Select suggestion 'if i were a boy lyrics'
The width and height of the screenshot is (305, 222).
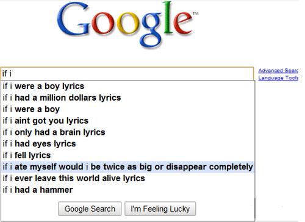pyautogui.click(x=128, y=86)
